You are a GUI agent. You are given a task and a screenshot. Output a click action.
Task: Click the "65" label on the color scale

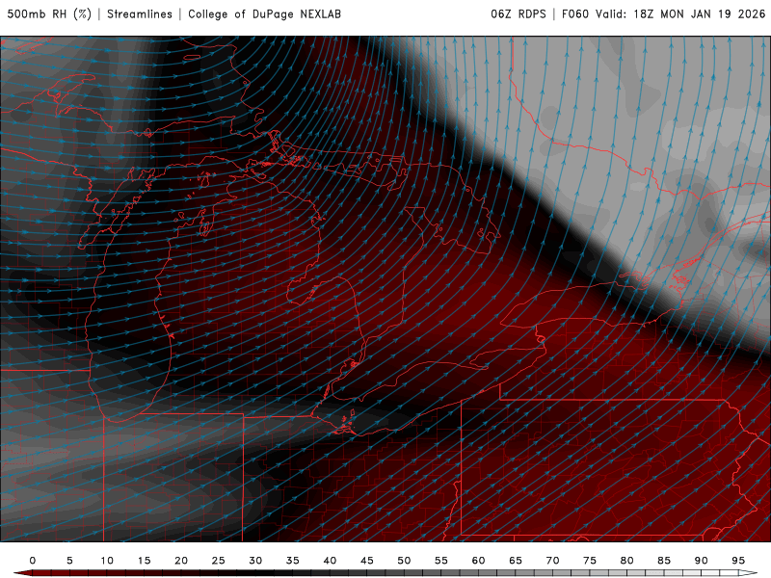click(516, 561)
